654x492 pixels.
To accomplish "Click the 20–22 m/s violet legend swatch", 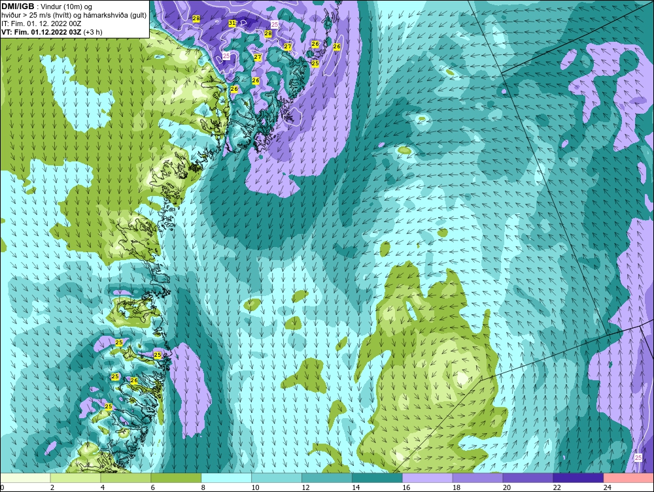I will (x=528, y=478).
